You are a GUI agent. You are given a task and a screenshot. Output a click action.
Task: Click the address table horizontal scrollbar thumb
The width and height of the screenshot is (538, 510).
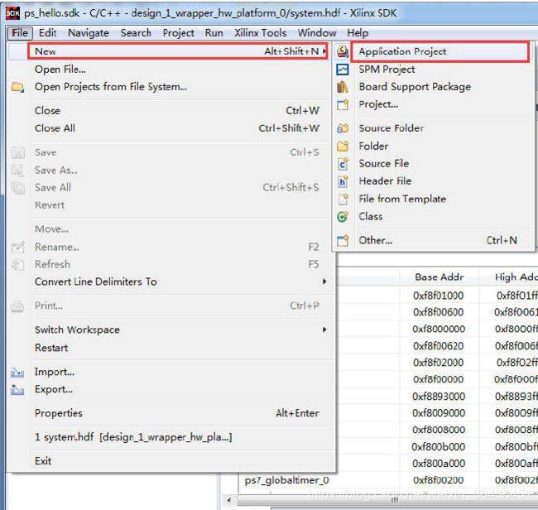(387, 500)
